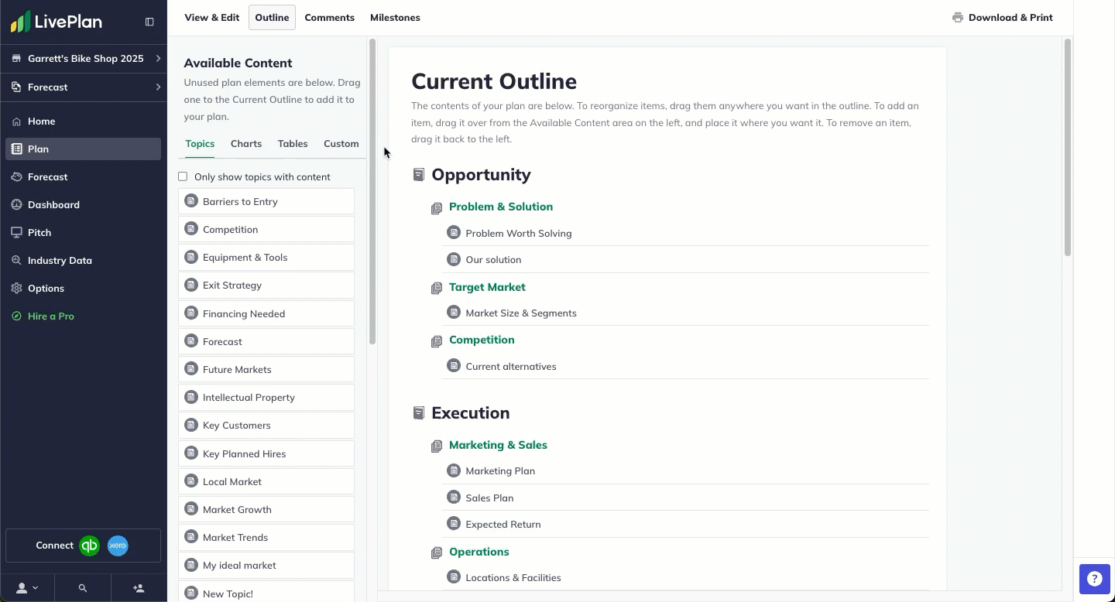
Task: Enable Only show topics with content
Action: pos(183,176)
